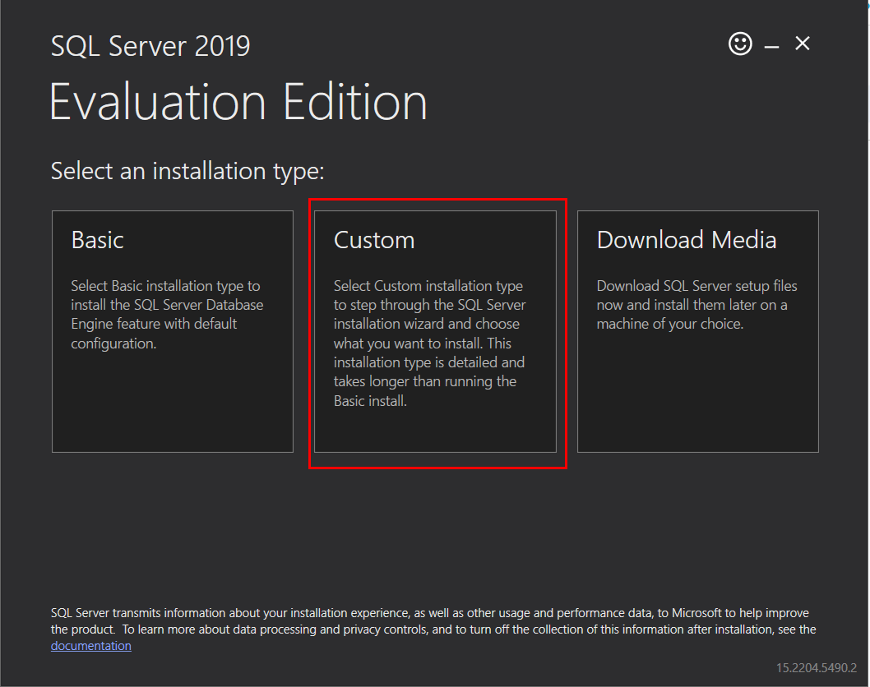The width and height of the screenshot is (870, 687).
Task: Choose the Download Media option
Action: tap(697, 330)
